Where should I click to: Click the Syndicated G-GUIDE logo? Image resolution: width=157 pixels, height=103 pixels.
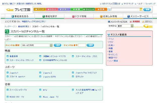(x=143, y=26)
